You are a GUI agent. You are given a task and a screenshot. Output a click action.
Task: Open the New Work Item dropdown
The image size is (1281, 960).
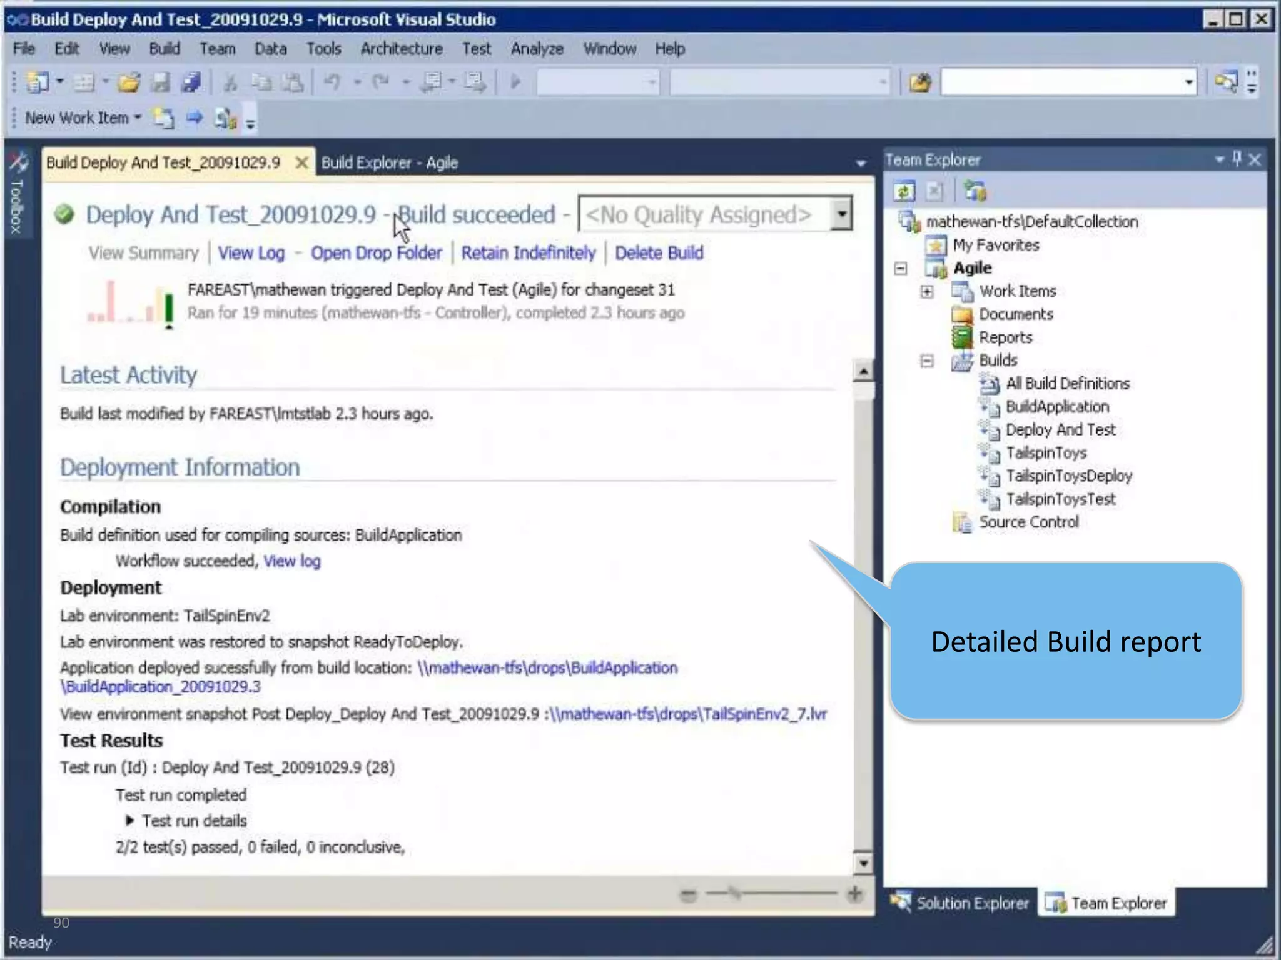click(138, 117)
